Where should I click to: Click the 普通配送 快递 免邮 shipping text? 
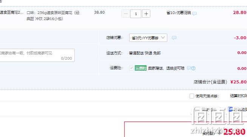145,53
